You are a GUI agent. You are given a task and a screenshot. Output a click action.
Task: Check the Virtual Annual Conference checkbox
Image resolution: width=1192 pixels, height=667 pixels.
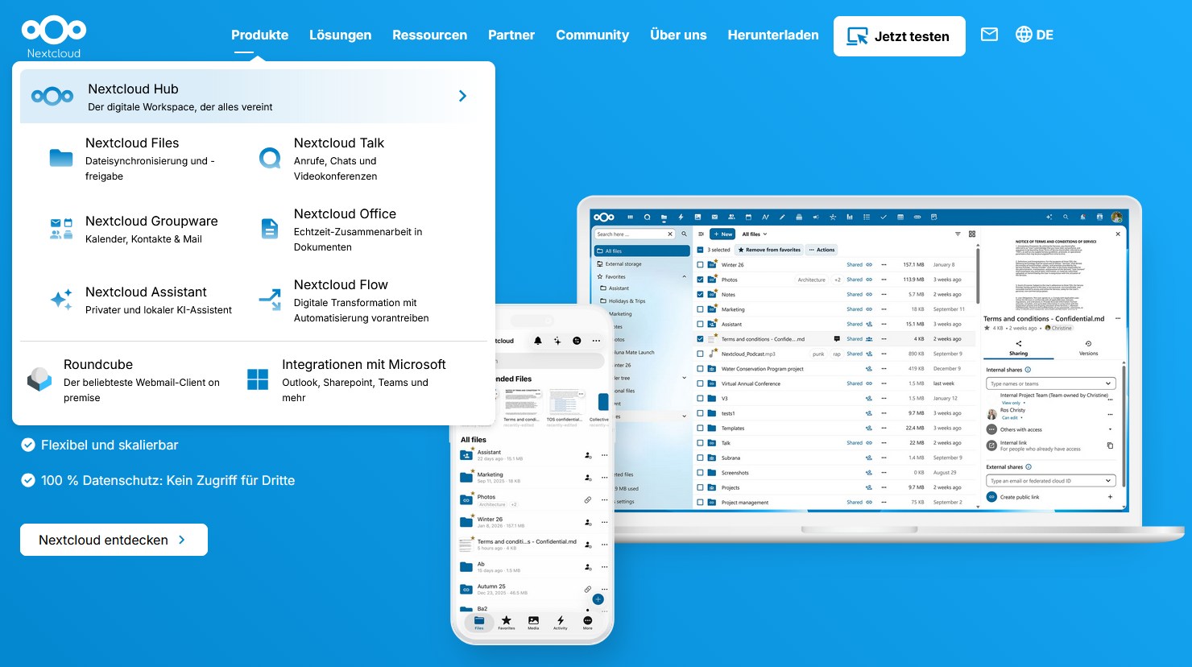pos(700,383)
